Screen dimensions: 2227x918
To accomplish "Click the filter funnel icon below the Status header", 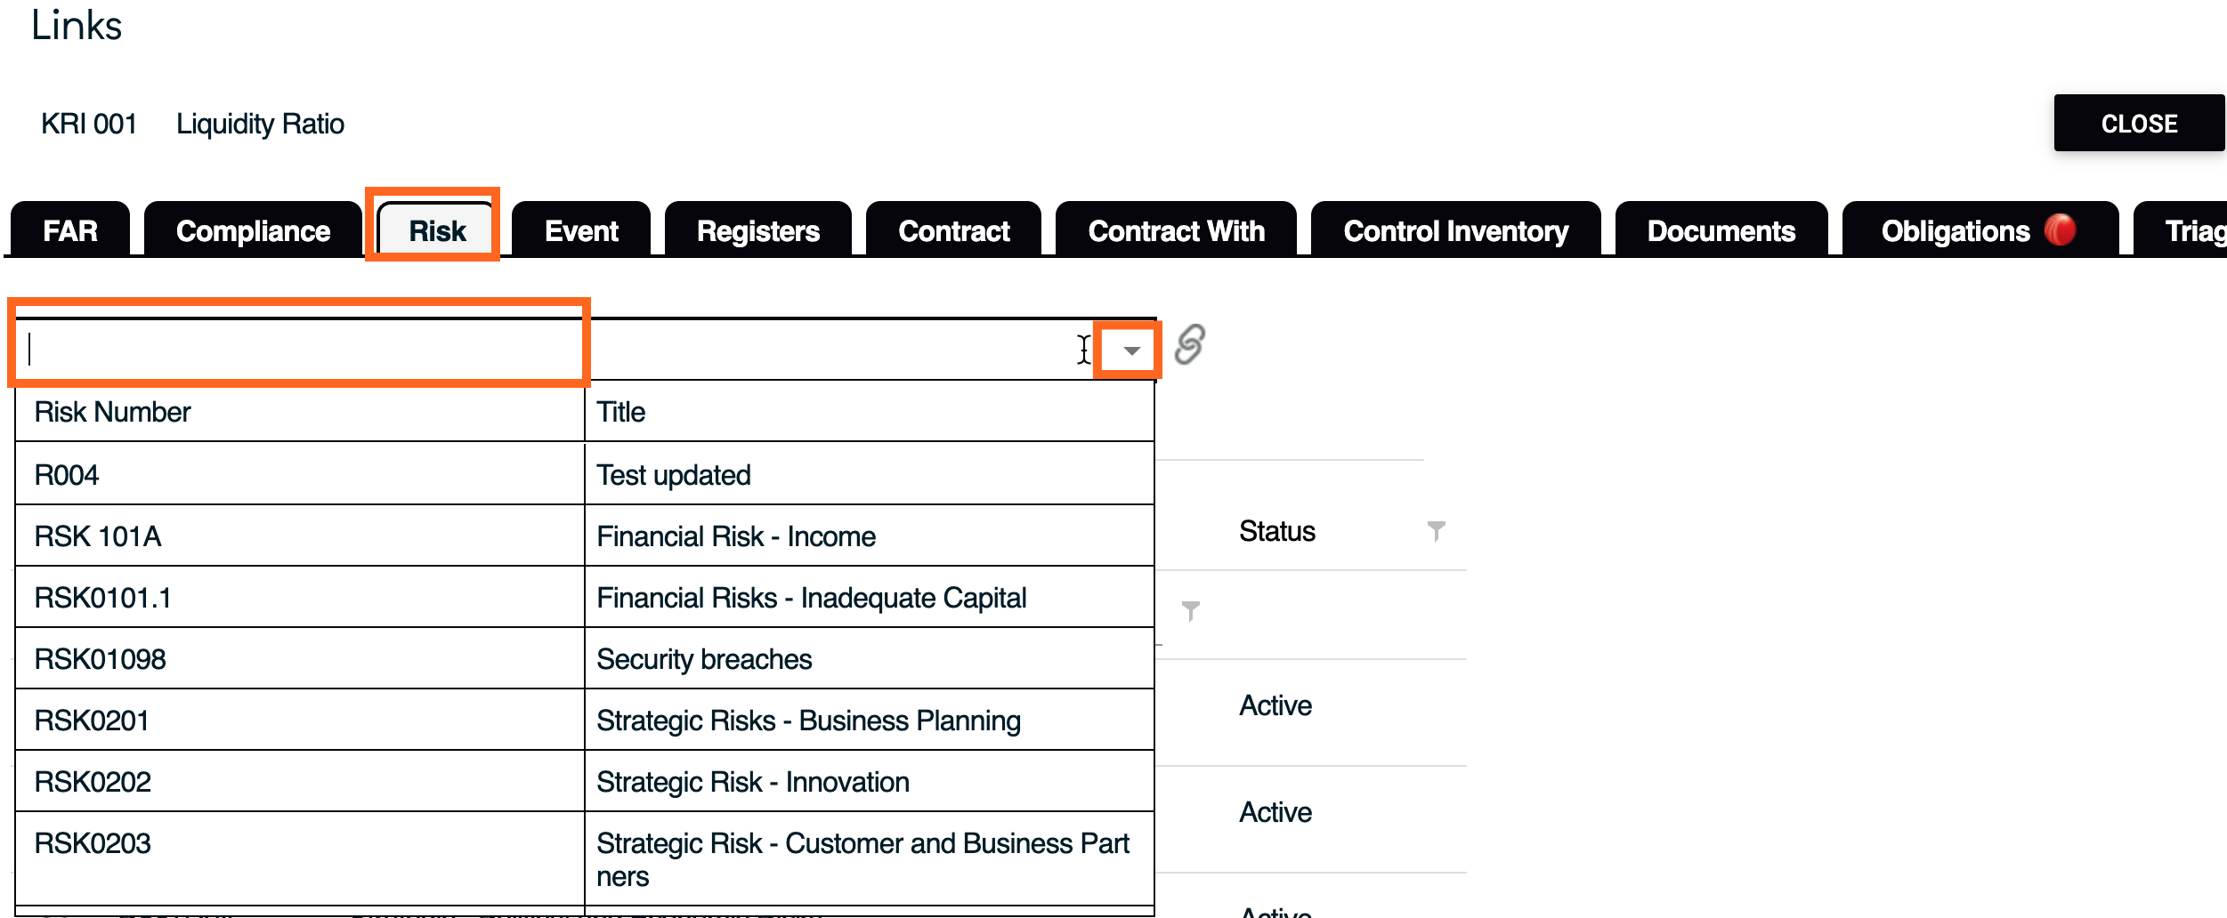I will [1190, 611].
